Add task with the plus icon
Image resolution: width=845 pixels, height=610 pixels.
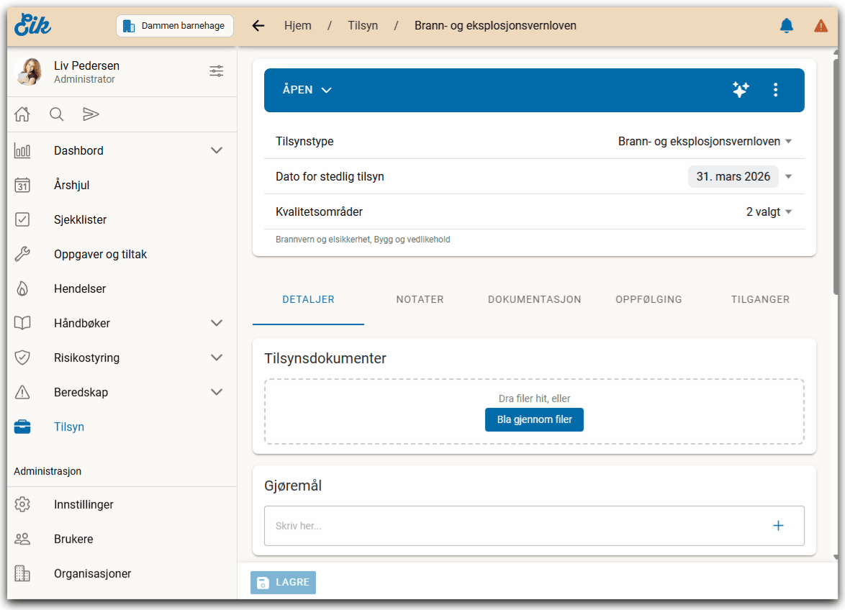click(777, 526)
